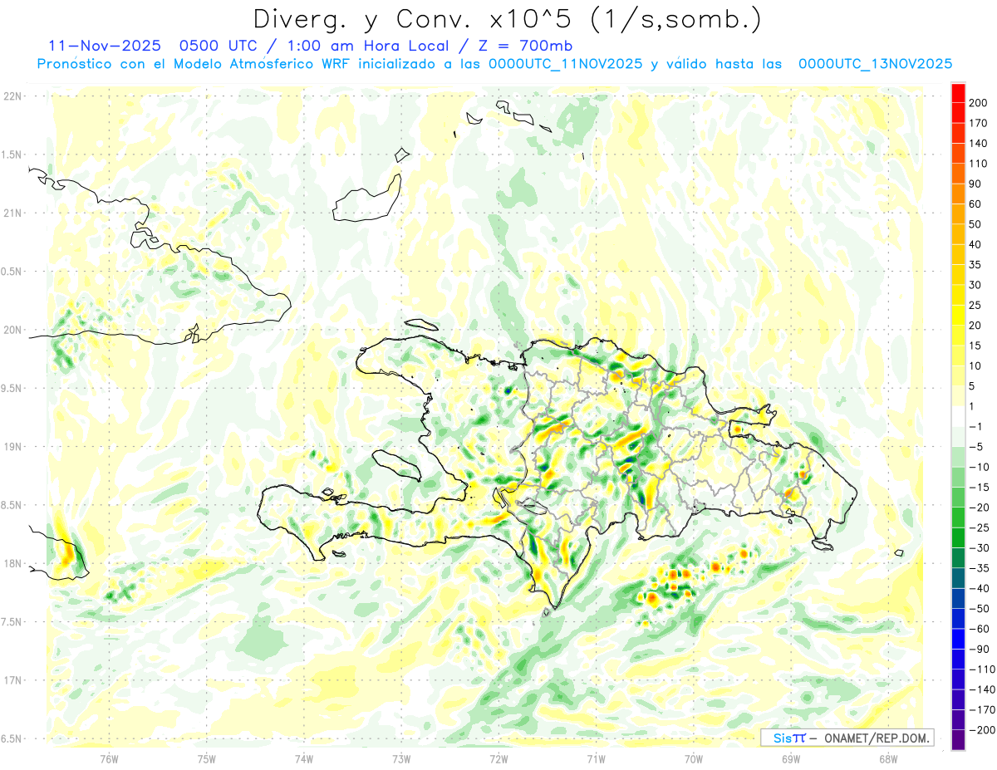Click the '25' value on the colorbar
The image size is (997, 770).
(x=976, y=305)
